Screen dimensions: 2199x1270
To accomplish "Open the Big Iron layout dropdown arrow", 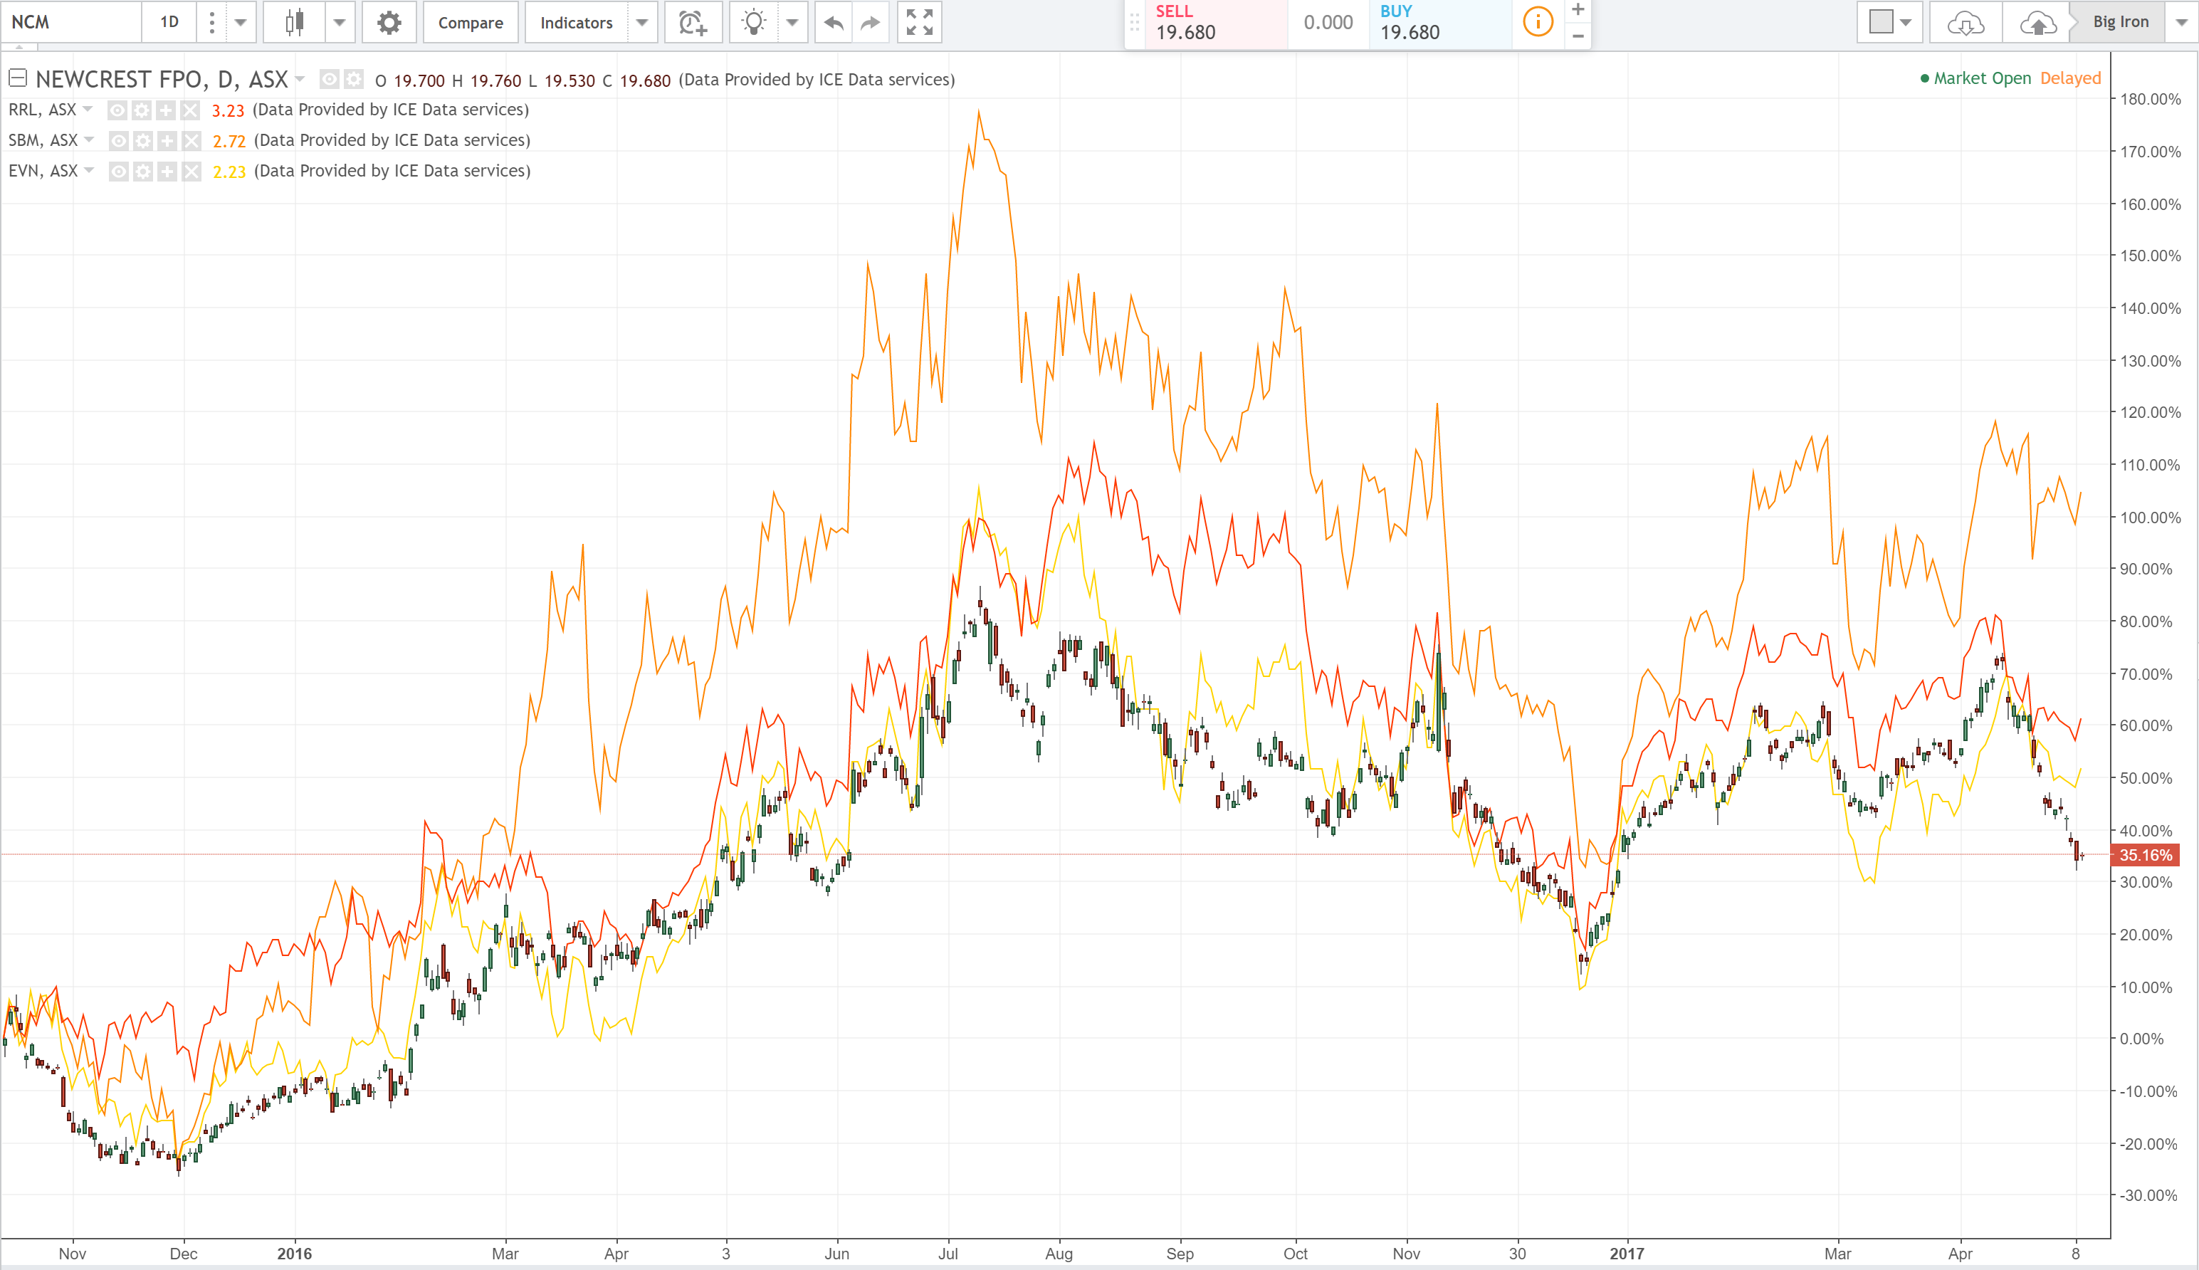I will pos(2180,23).
